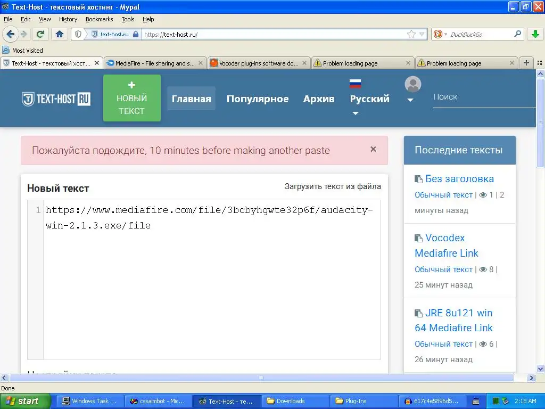Image resolution: width=545 pixels, height=409 pixels.
Task: Switch to the first Problem loading page tab
Action: click(x=362, y=63)
